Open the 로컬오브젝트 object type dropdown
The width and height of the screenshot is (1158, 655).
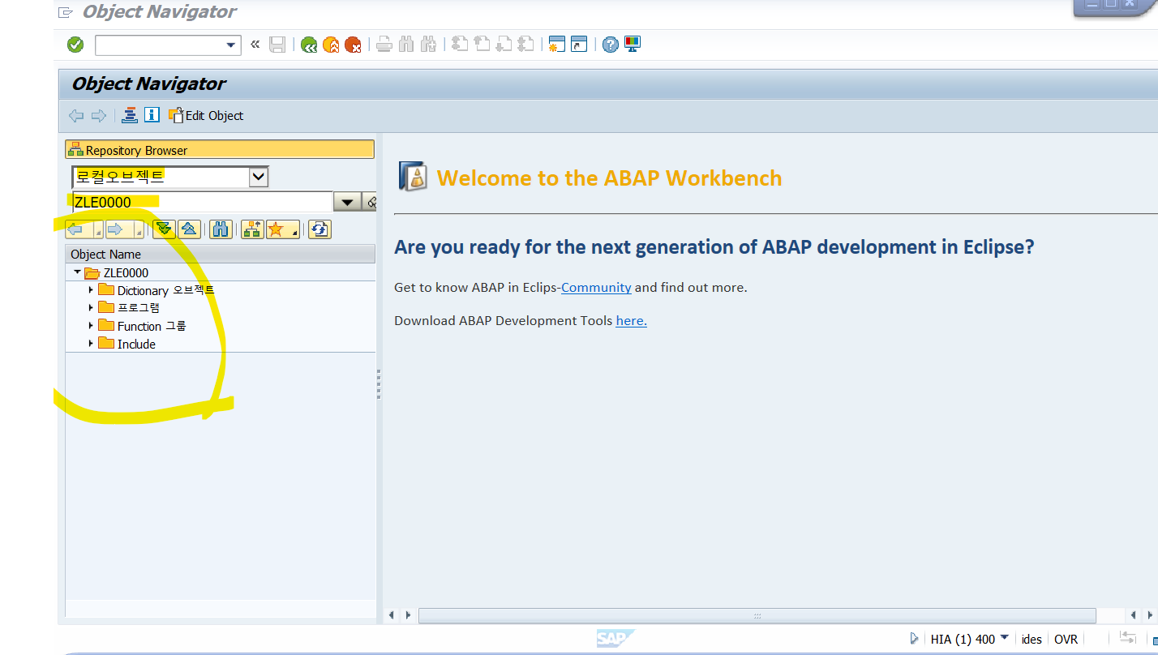259,177
